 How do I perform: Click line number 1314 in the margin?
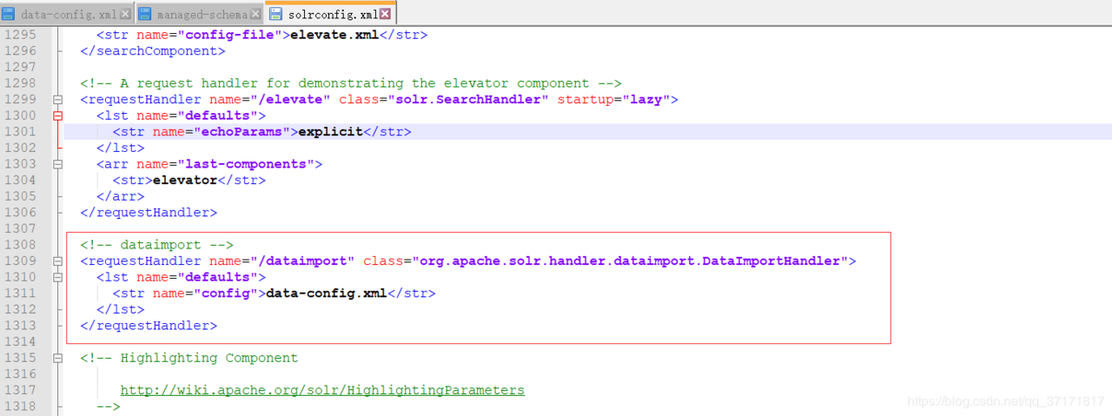tap(20, 342)
